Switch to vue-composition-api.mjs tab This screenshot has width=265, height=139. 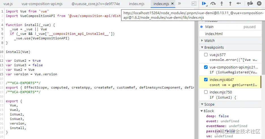pyautogui.click(x=42, y=4)
